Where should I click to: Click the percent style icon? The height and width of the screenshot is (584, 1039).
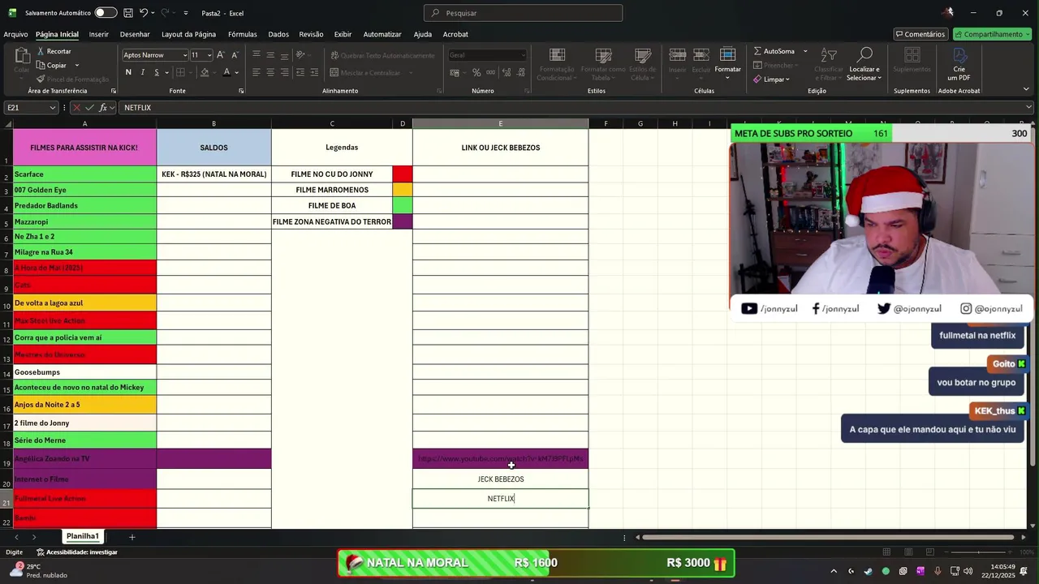(x=476, y=72)
